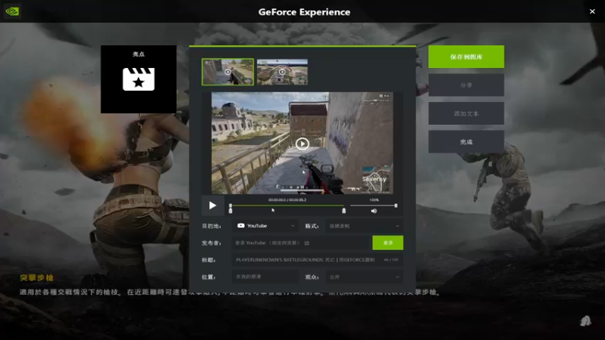The height and width of the screenshot is (340, 605).
Task: Click the play overlay on the video preview
Action: click(x=302, y=144)
